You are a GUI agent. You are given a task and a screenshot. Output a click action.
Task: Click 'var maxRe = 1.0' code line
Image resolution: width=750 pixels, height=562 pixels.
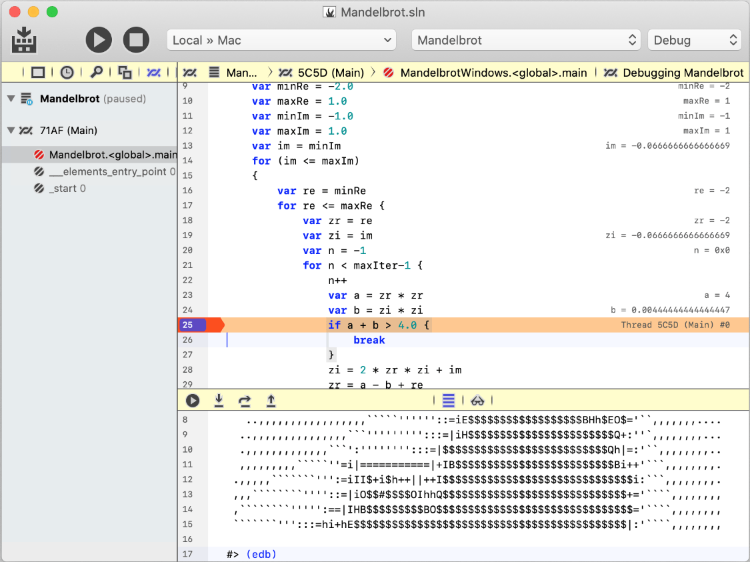(299, 101)
